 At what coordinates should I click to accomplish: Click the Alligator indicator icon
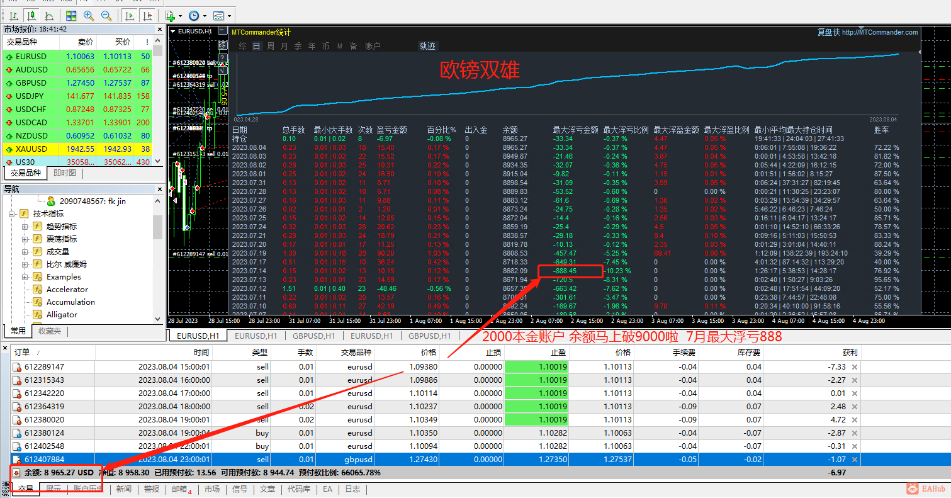37,315
